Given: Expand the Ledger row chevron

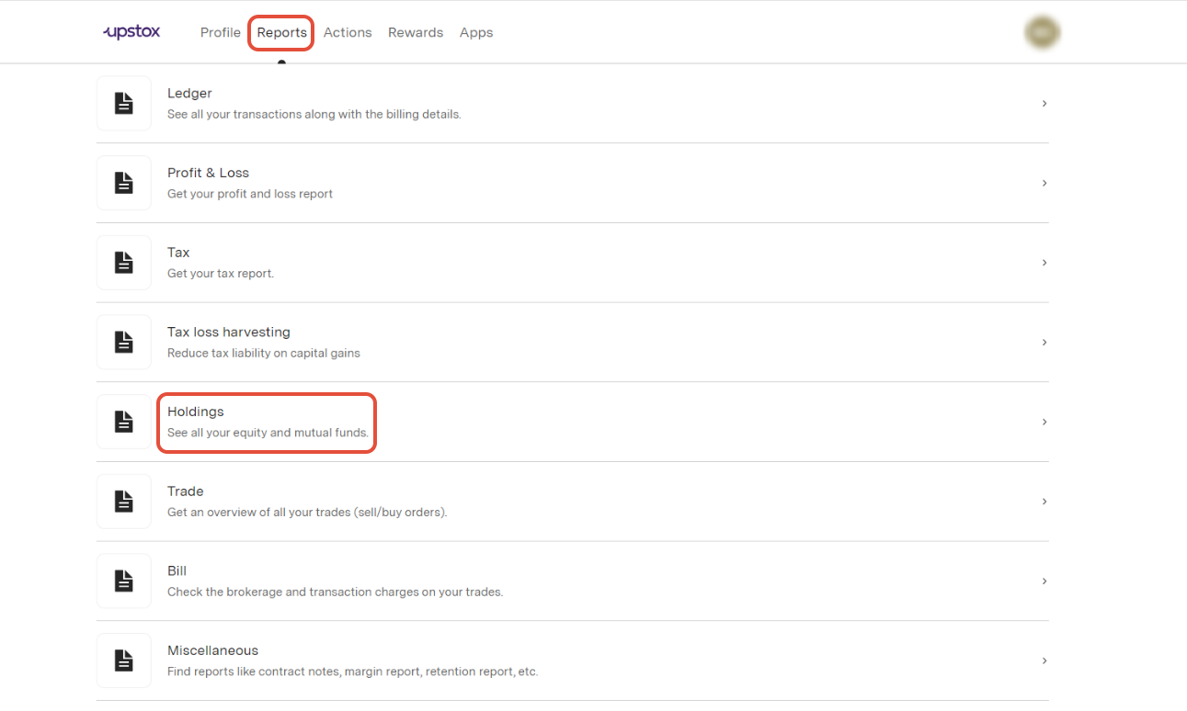Looking at the screenshot, I should (1044, 104).
